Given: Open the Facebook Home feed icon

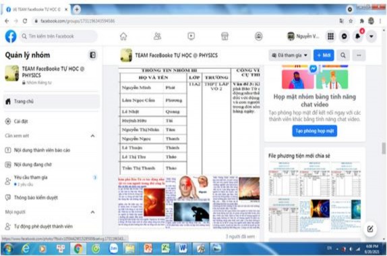Looking at the screenshot, I should [x=123, y=36].
